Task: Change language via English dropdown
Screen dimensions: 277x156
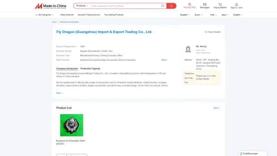Action: tap(238, 15)
